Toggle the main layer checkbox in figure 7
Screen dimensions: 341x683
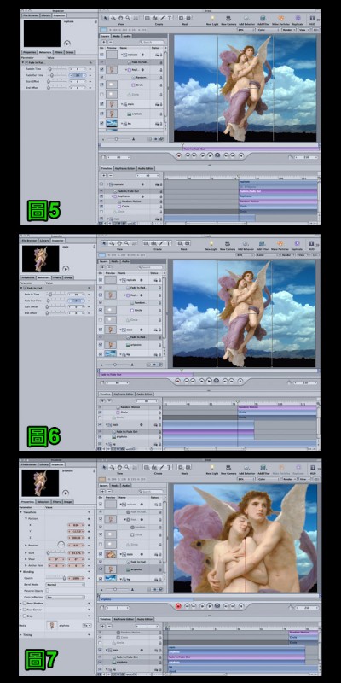click(x=101, y=554)
